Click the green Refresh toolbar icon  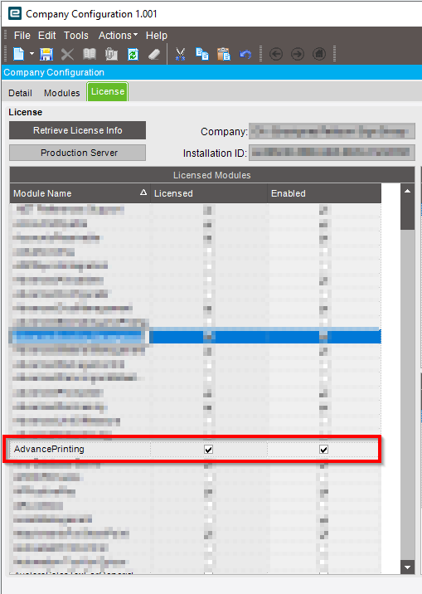[133, 54]
